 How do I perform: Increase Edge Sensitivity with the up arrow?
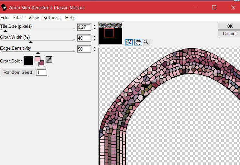(94, 48)
